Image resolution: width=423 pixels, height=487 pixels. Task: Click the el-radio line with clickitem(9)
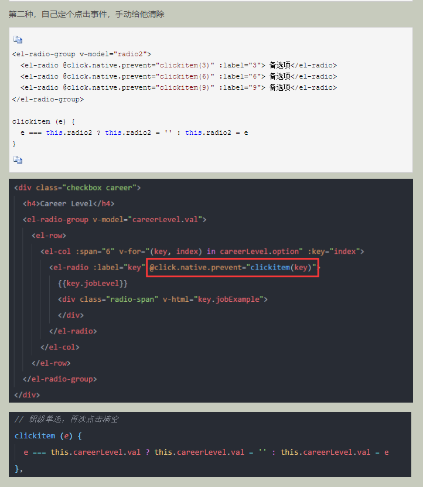point(179,87)
